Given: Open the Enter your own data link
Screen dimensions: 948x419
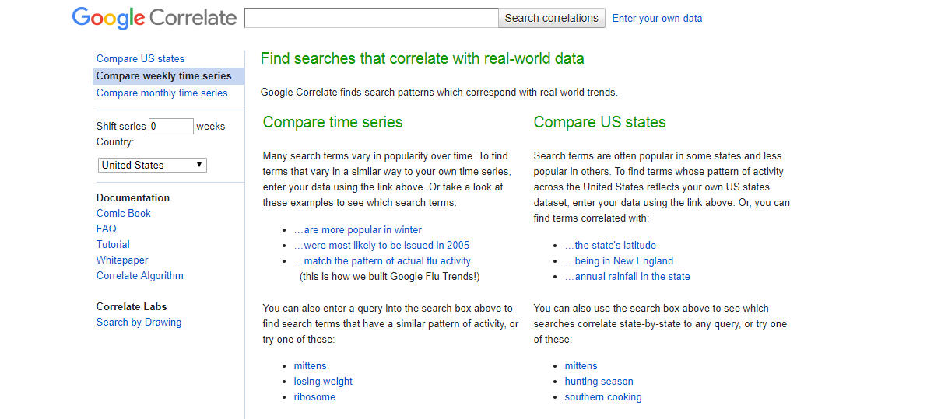Looking at the screenshot, I should 657,19.
